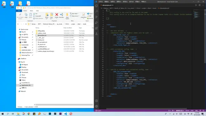Open Properties from the ribbon

point(84,16)
